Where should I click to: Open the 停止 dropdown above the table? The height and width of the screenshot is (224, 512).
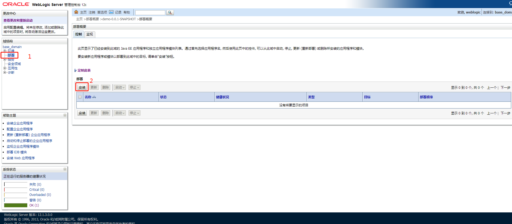coord(134,87)
